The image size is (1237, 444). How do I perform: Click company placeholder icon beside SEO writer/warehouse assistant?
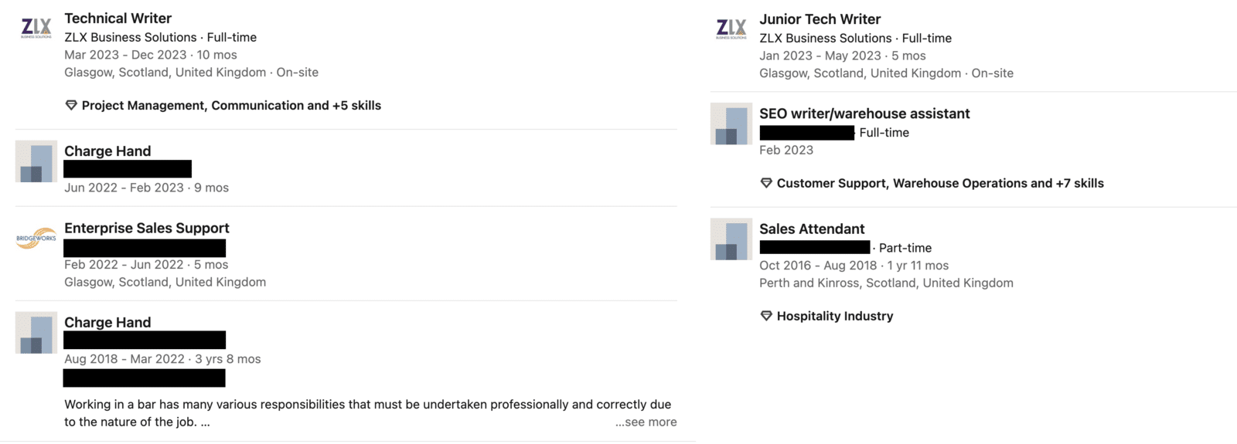pos(731,124)
